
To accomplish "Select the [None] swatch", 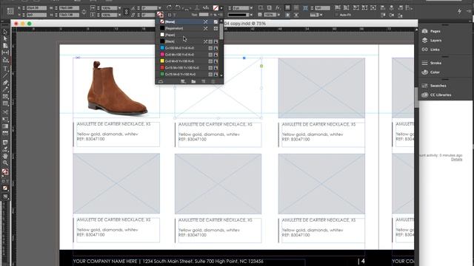I will pyautogui.click(x=188, y=21).
